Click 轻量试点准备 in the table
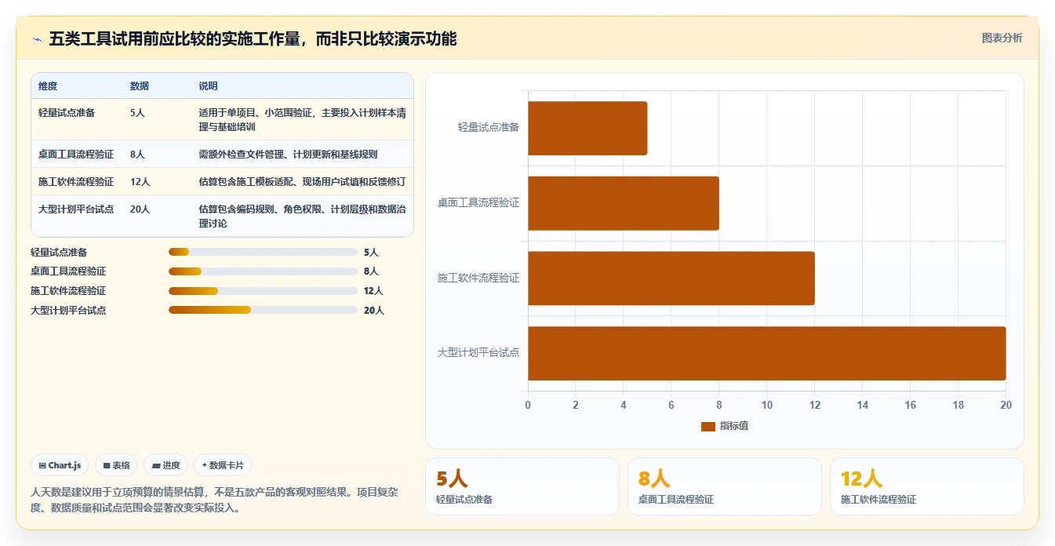The height and width of the screenshot is (546, 1055). 67,112
